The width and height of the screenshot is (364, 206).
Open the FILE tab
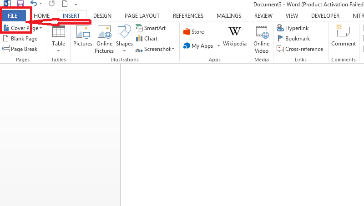click(13, 16)
